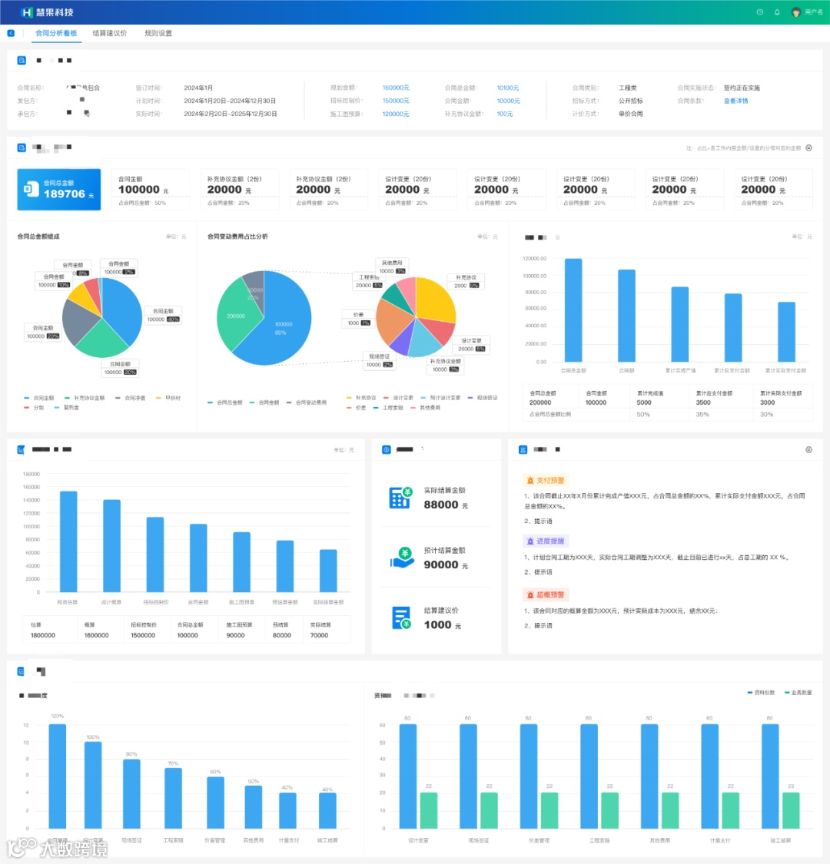Click the bottom section icon above progress chart

click(x=21, y=671)
